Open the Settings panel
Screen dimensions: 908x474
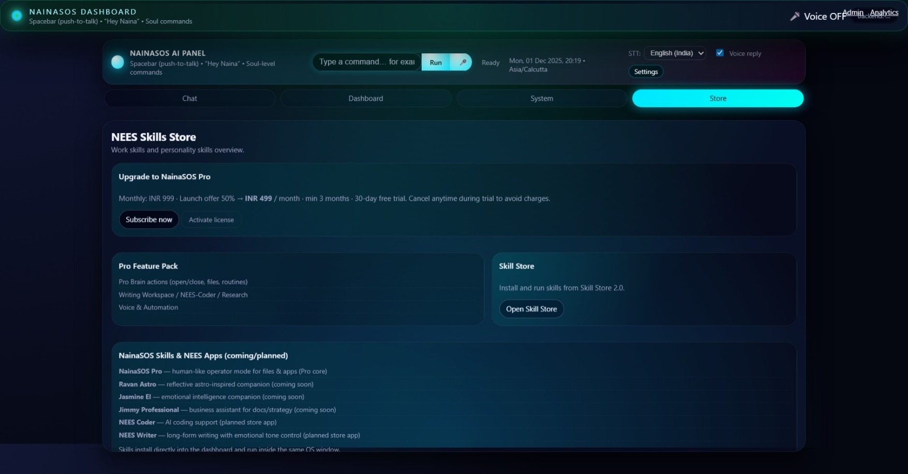coord(645,71)
